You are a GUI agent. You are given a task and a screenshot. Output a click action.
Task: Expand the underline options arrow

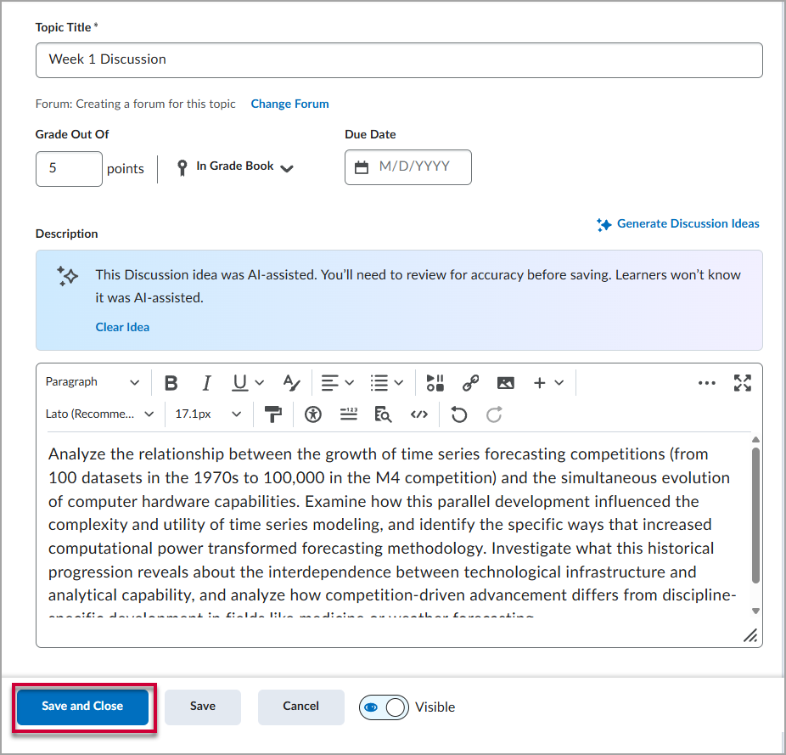pos(260,383)
